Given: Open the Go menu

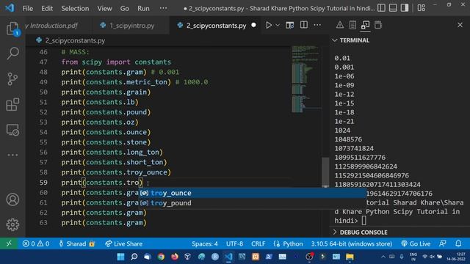Looking at the screenshot, I should pyautogui.click(x=124, y=8).
